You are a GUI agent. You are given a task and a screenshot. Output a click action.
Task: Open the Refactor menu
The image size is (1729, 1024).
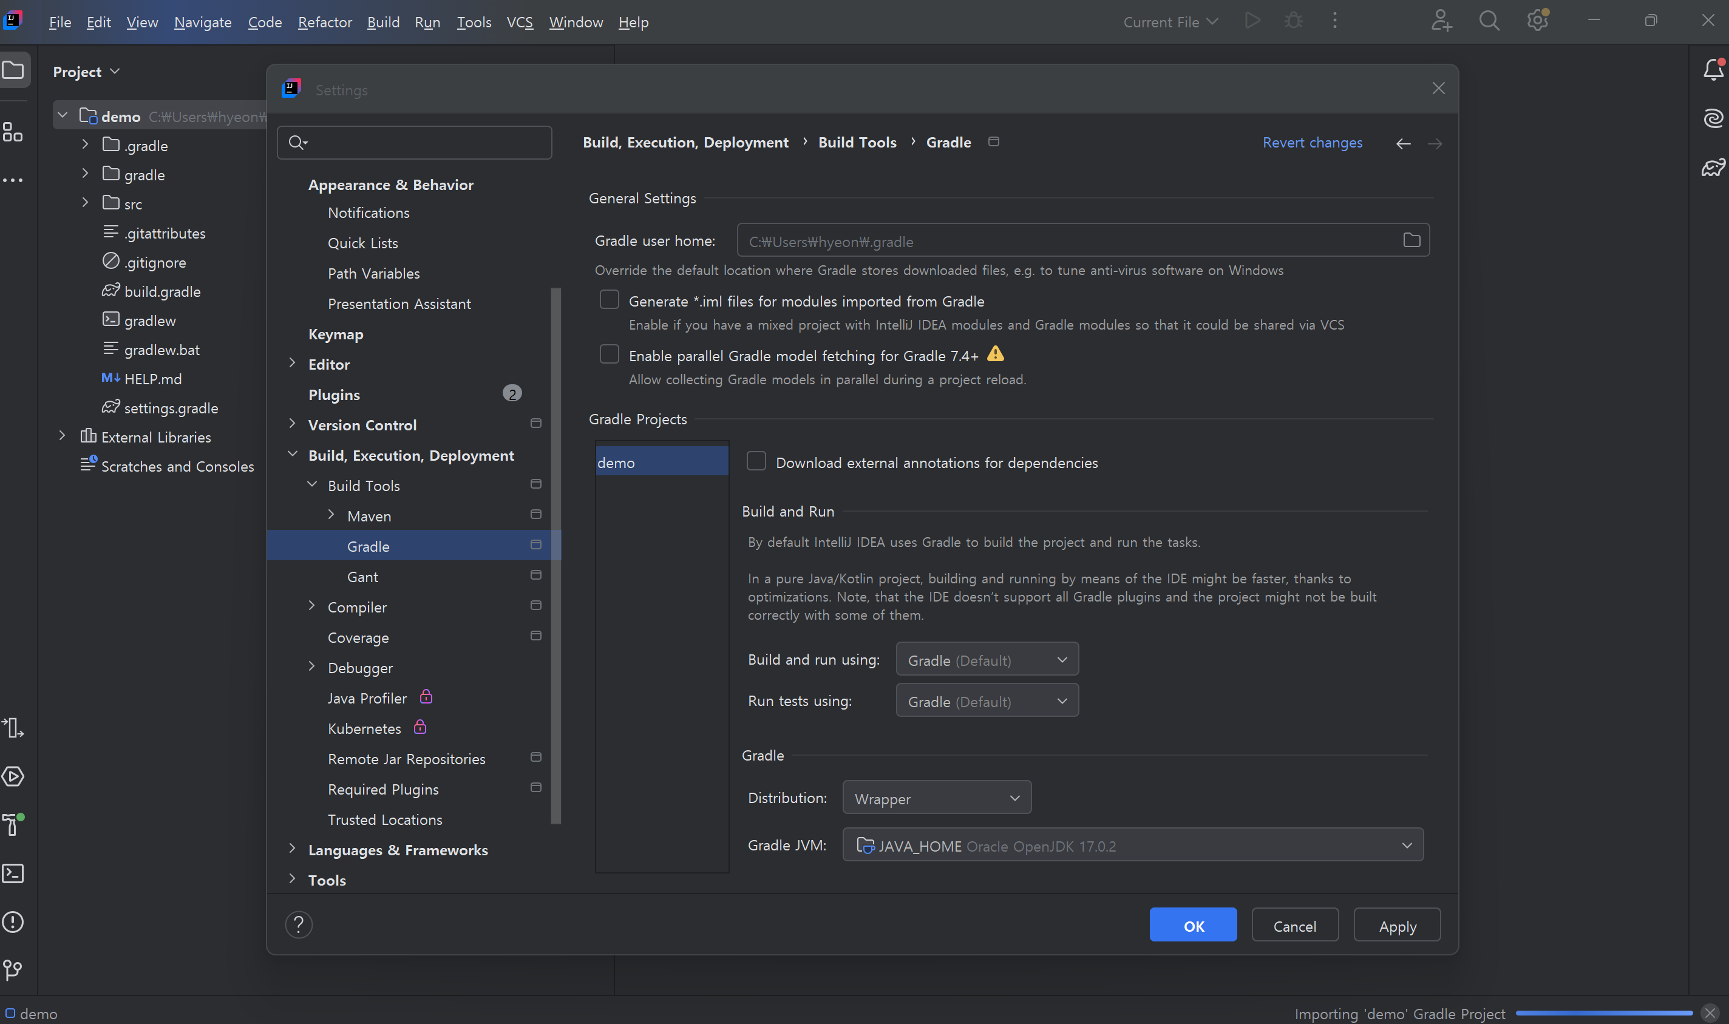(324, 22)
